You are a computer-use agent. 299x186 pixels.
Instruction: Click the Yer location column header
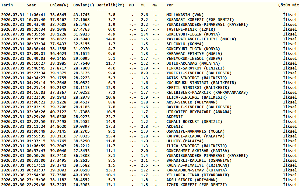click(170, 5)
